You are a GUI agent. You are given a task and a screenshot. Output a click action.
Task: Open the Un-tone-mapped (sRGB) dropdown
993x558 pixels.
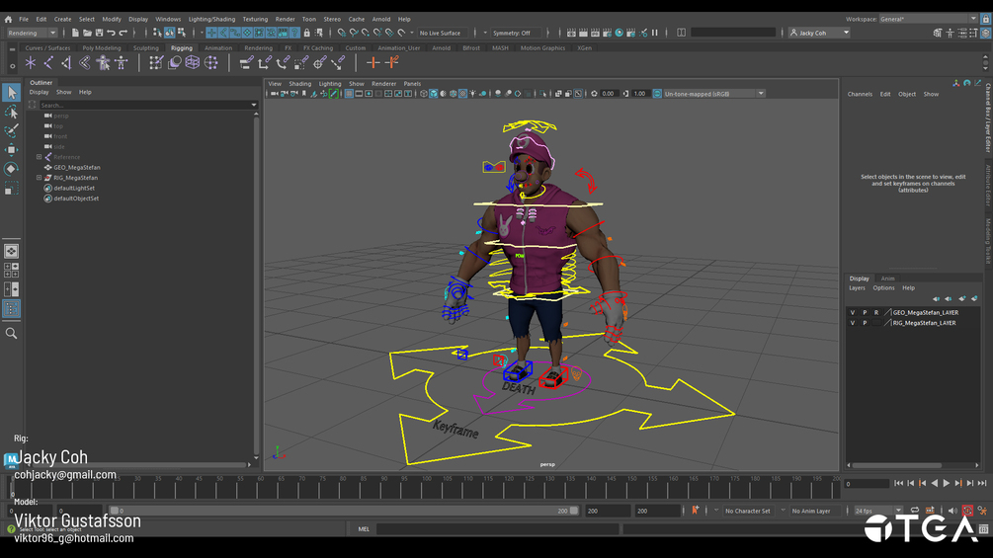coord(714,94)
